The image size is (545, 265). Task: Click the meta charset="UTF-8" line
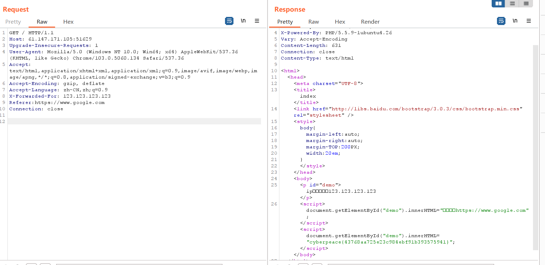tap(328, 84)
